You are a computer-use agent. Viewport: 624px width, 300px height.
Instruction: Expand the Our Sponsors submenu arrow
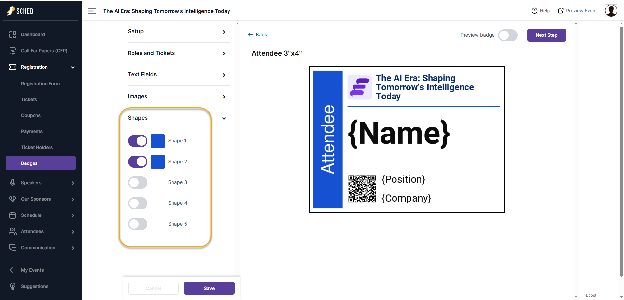73,199
